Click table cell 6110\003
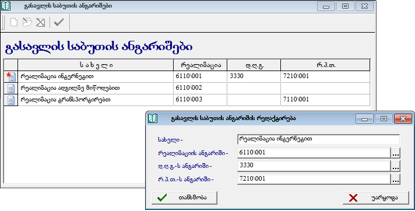This screenshot has height=211, width=415. [201, 100]
